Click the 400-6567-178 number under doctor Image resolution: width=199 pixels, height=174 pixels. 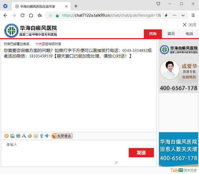(x=179, y=88)
